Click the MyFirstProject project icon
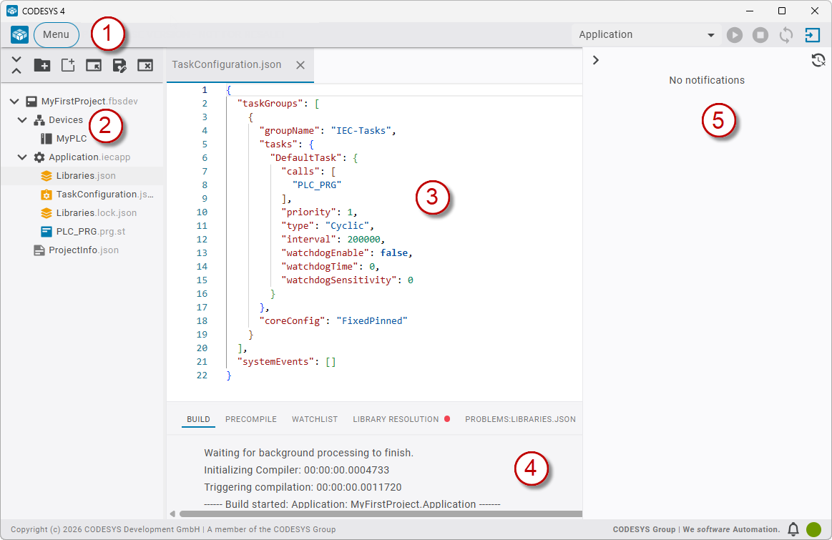The image size is (832, 540). (31, 102)
